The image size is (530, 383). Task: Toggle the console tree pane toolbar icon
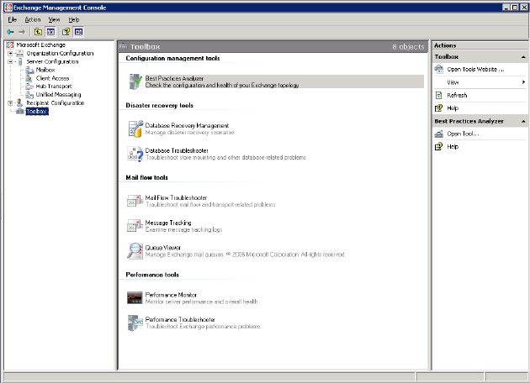click(x=50, y=32)
